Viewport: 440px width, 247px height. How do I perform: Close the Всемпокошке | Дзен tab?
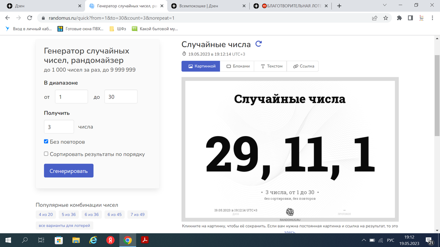tap(245, 6)
